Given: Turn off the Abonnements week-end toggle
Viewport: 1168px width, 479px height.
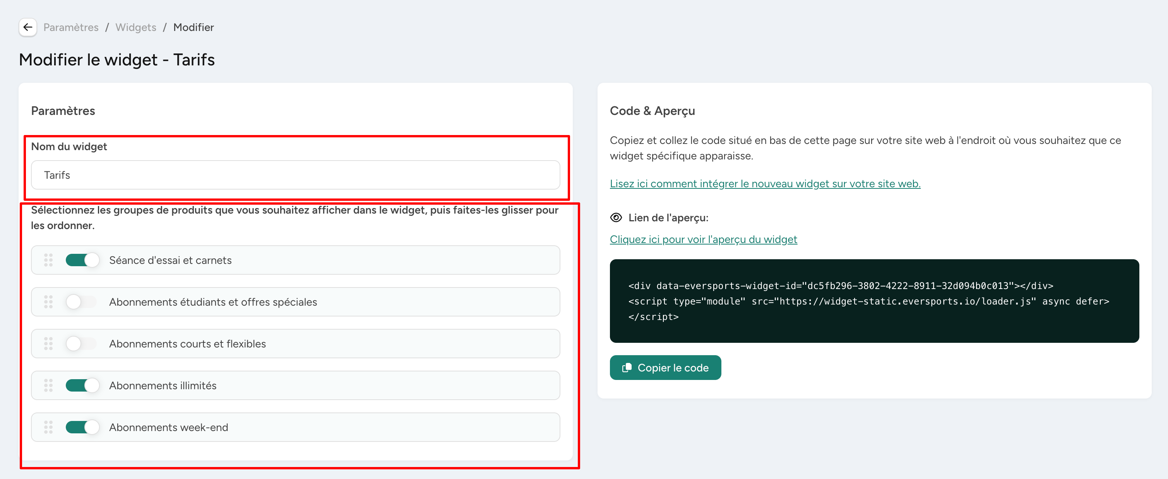Looking at the screenshot, I should (x=82, y=427).
